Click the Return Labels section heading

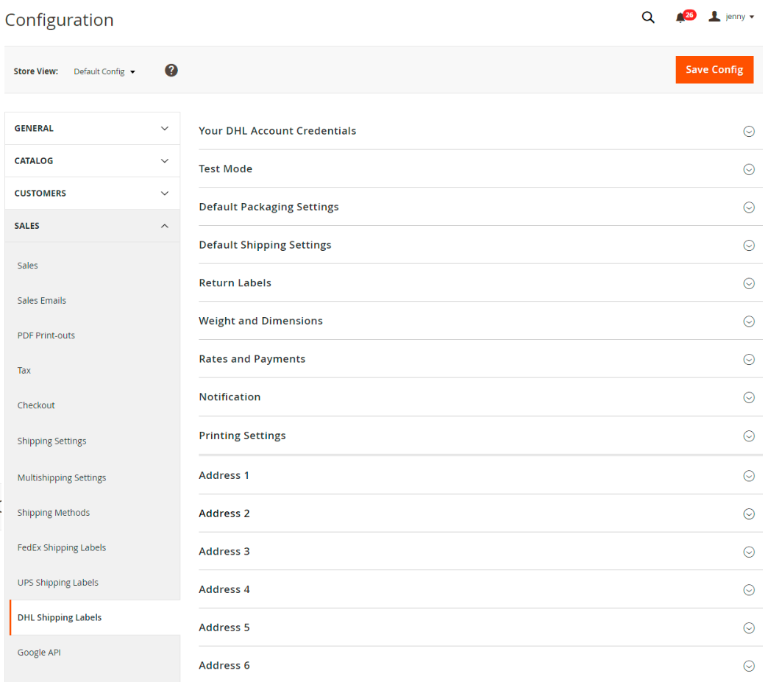(235, 283)
